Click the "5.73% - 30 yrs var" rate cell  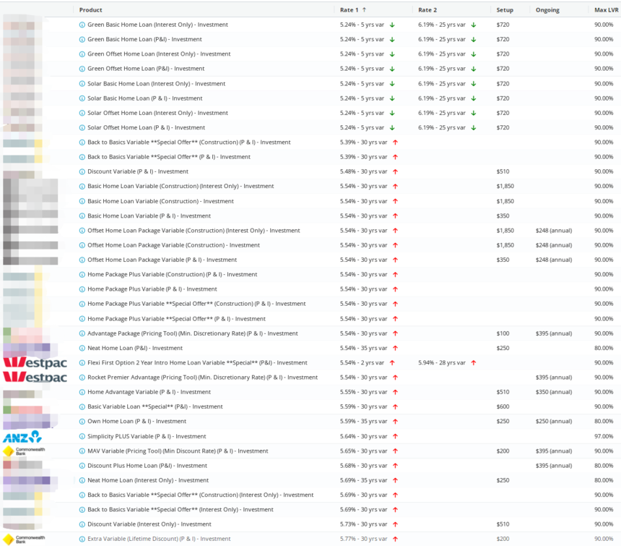point(363,524)
